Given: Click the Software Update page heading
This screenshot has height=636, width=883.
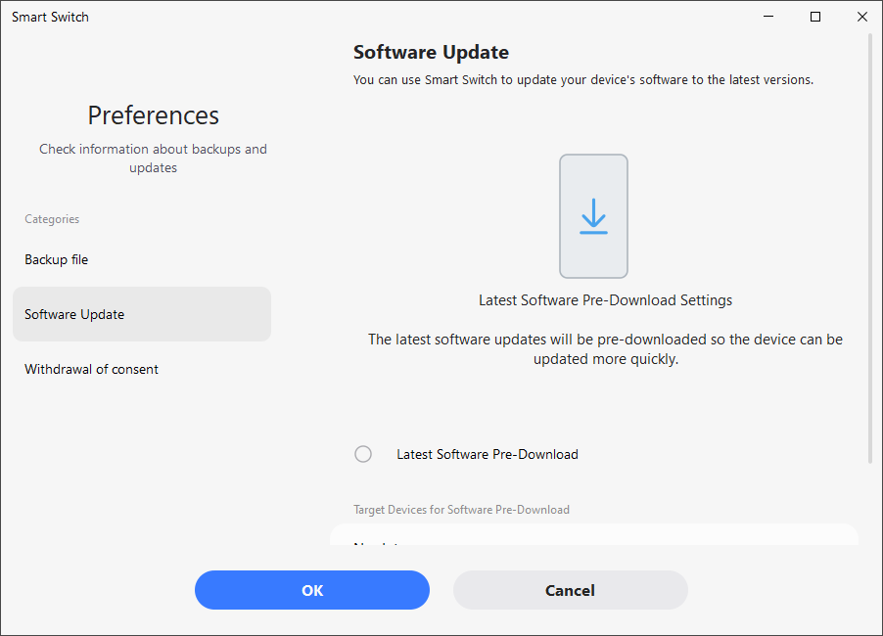Looking at the screenshot, I should point(431,52).
